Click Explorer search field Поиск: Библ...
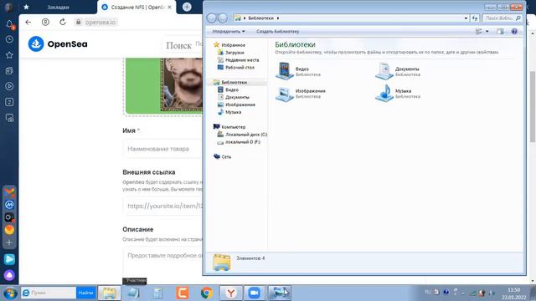The image size is (536, 301). pyautogui.click(x=502, y=18)
